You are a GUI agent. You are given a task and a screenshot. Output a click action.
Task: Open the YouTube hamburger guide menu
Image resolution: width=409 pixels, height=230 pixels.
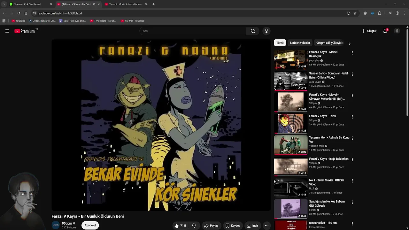[7, 31]
